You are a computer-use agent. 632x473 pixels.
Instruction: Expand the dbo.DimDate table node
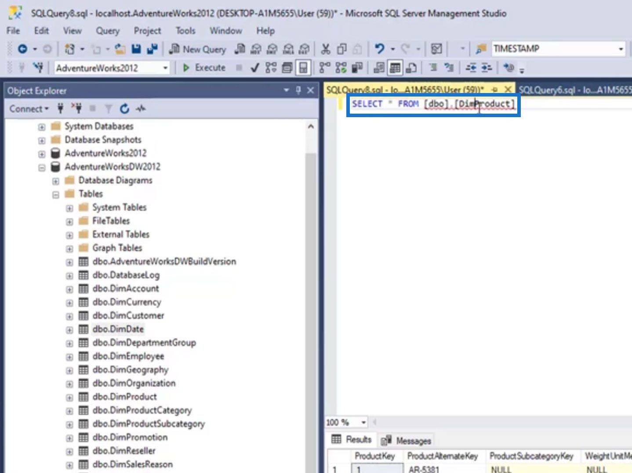pyautogui.click(x=69, y=330)
